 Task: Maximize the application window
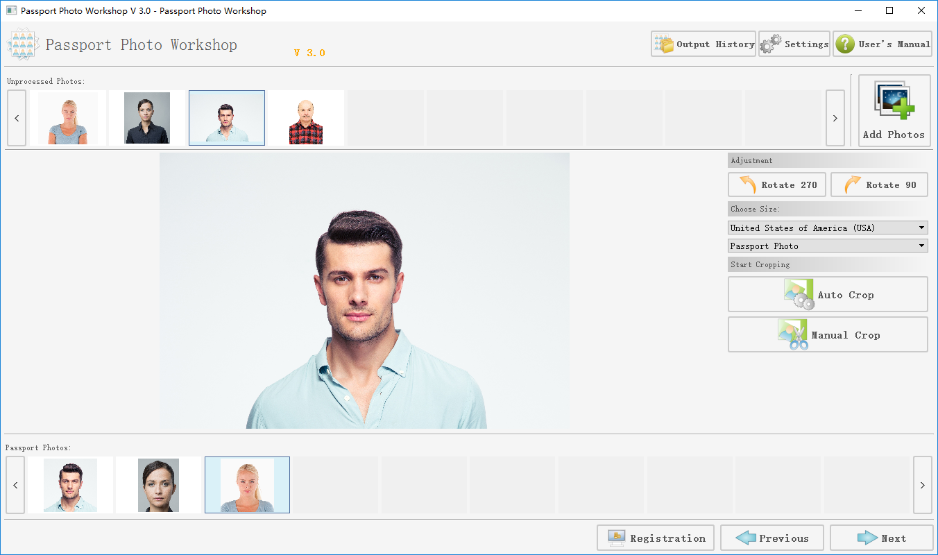(x=890, y=10)
